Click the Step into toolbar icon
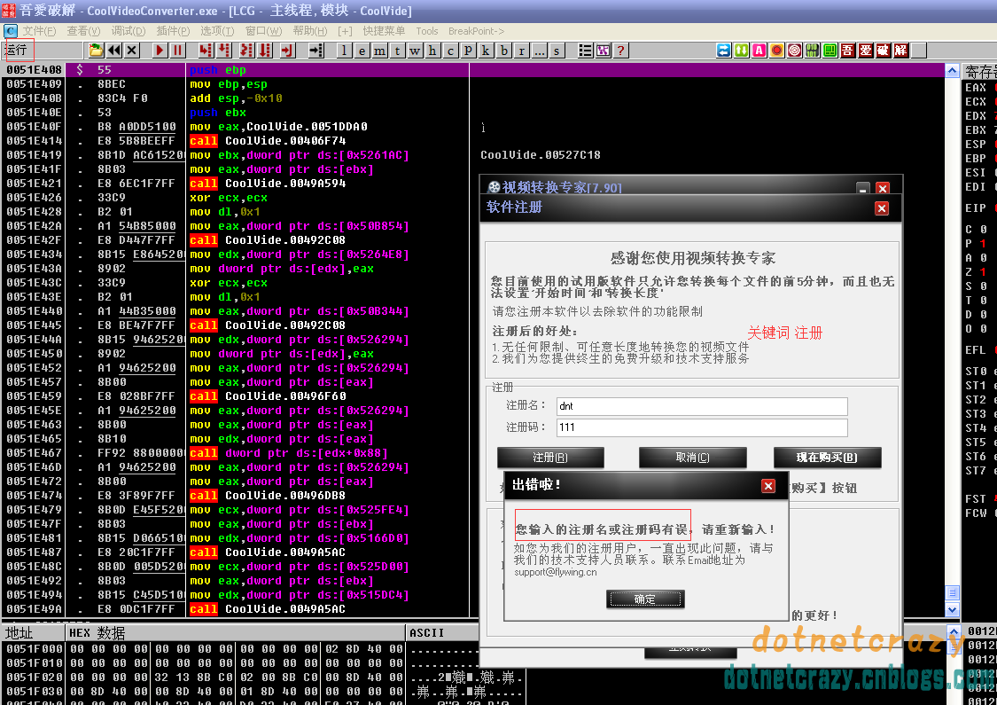Viewport: 997px width, 705px height. click(x=206, y=51)
